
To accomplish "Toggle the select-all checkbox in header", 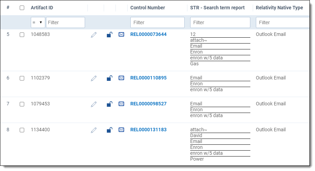I will tap(22, 8).
